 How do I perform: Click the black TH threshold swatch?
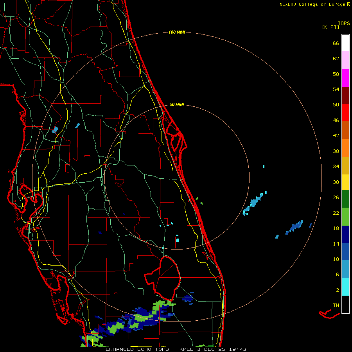click(345, 304)
